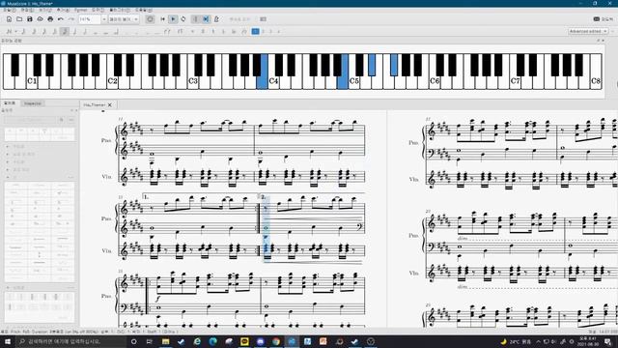This screenshot has height=348, width=618.
Task: Toggle Pan score during playback
Action: [206, 19]
